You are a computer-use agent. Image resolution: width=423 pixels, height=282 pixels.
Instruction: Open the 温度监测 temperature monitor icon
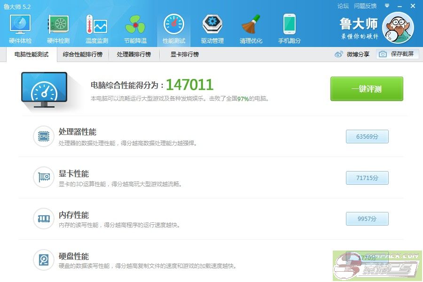[x=96, y=24]
